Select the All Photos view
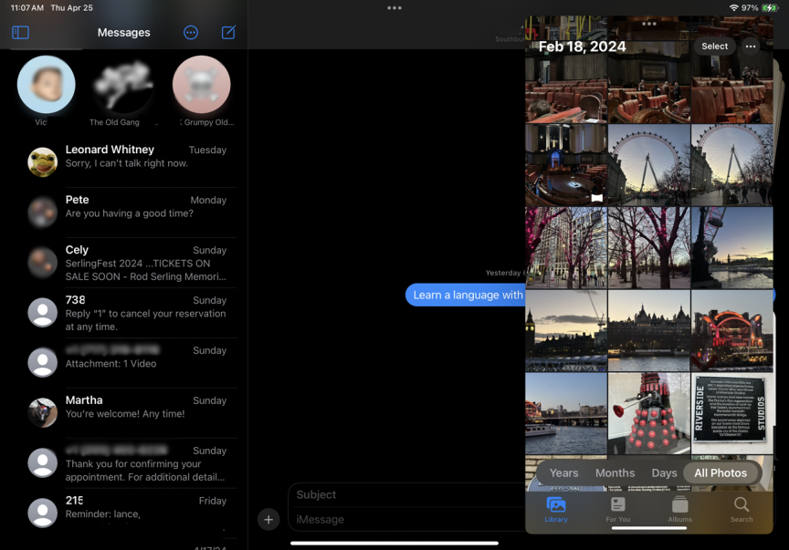 (721, 472)
